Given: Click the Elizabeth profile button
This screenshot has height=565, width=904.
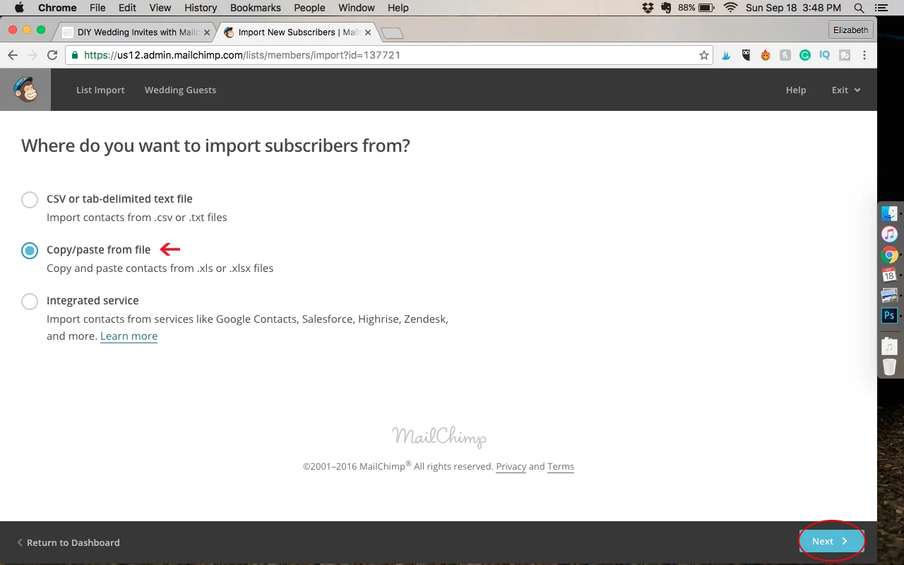Looking at the screenshot, I should point(851,30).
